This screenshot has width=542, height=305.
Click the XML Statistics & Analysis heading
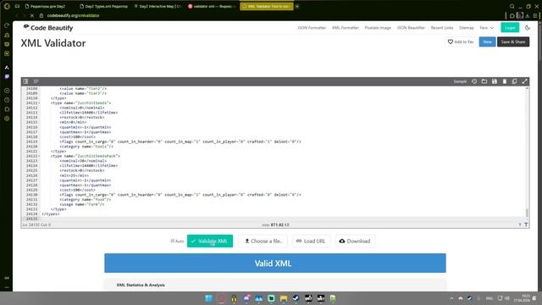tap(141, 285)
